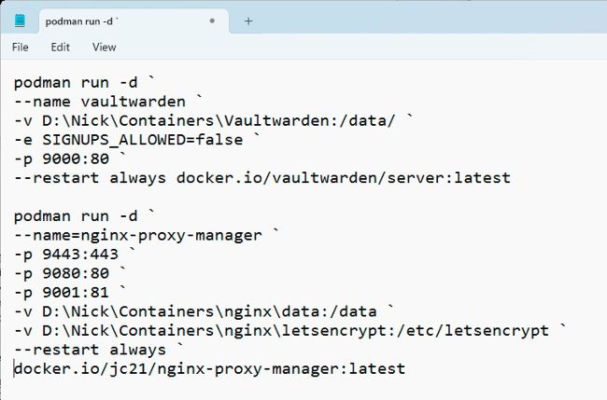This screenshot has width=607, height=400.
Task: Click the "-p 9443:443" port line
Action: tap(72, 254)
